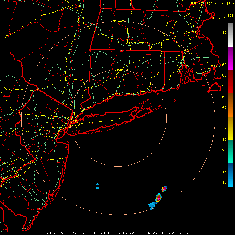Click the 50 NMI range ring label
Image resolution: width=235 pixels, height=235 pixels.
118,70
